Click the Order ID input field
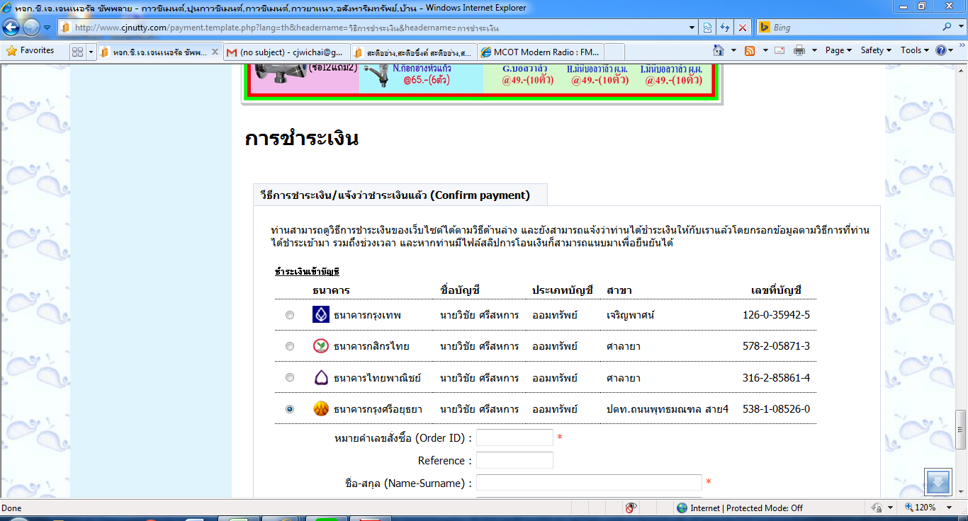 coord(514,437)
